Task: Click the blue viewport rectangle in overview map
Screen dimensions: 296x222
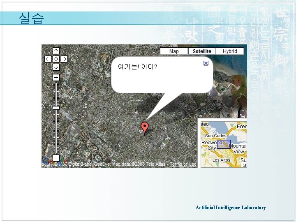Action: (224, 144)
